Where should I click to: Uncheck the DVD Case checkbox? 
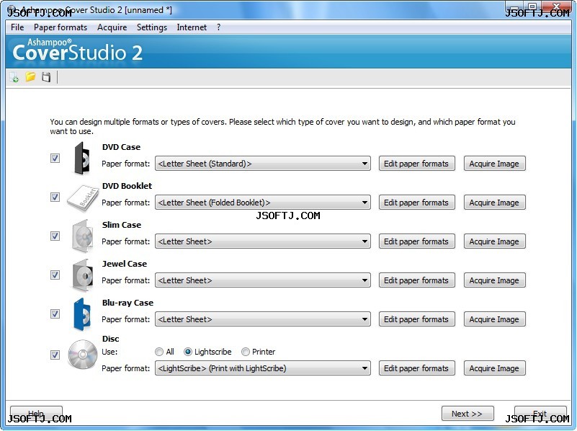(55, 159)
